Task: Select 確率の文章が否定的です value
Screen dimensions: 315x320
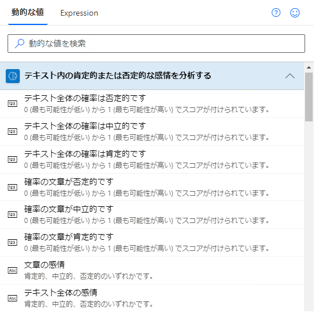Action: pyautogui.click(x=152, y=187)
